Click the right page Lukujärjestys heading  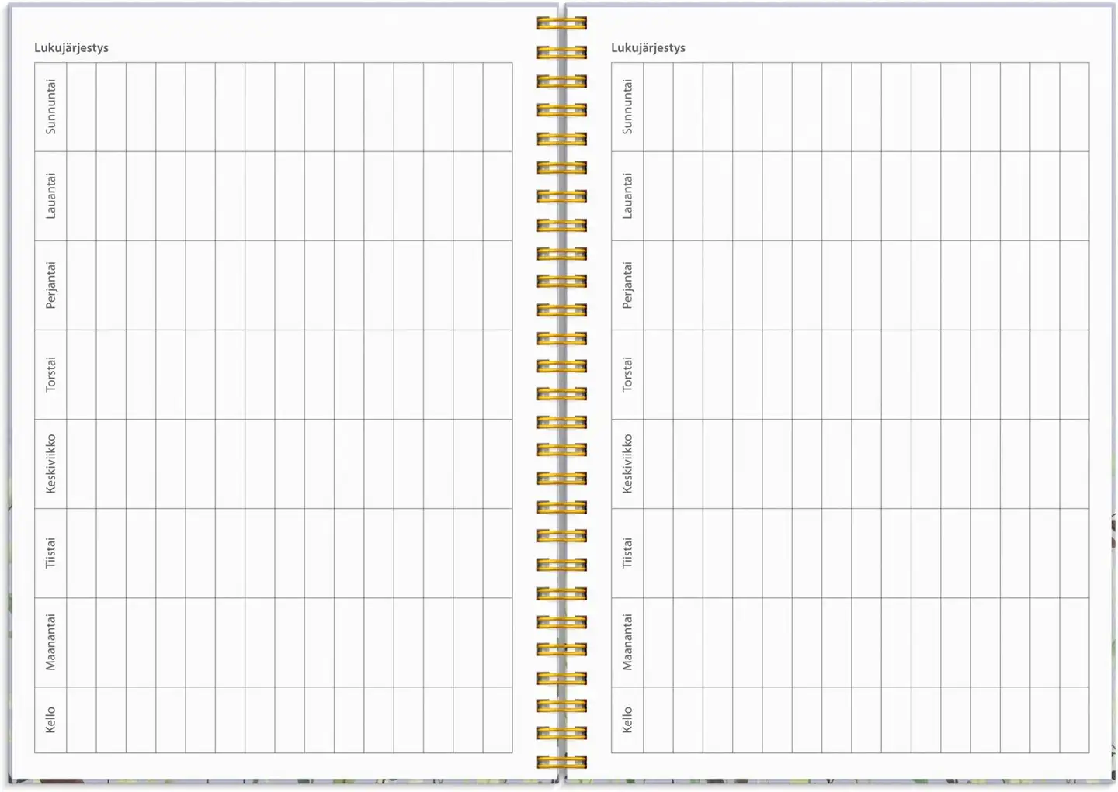point(648,48)
